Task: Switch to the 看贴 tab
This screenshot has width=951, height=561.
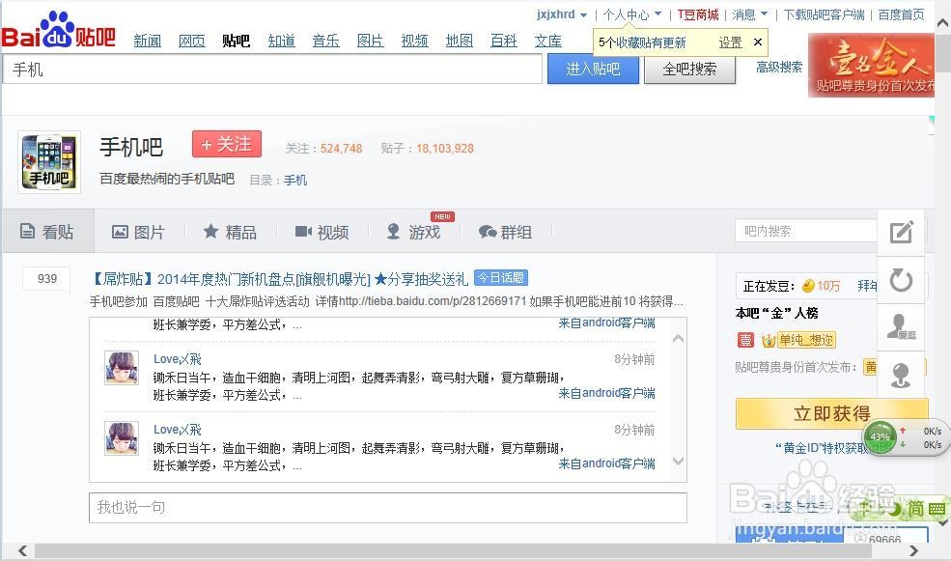Action: coord(47,232)
